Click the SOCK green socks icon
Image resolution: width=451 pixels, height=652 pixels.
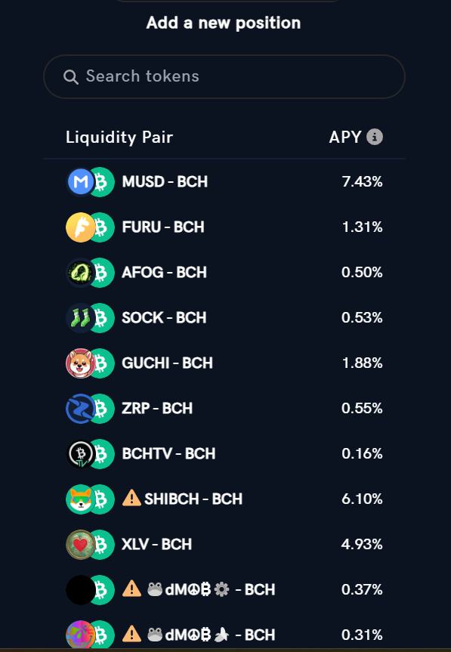click(x=81, y=317)
